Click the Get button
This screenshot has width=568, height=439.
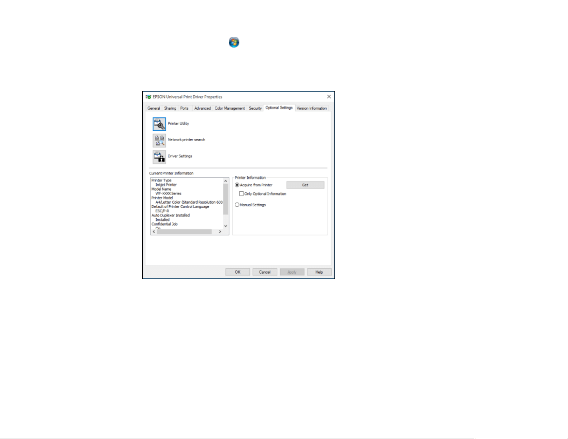point(305,185)
